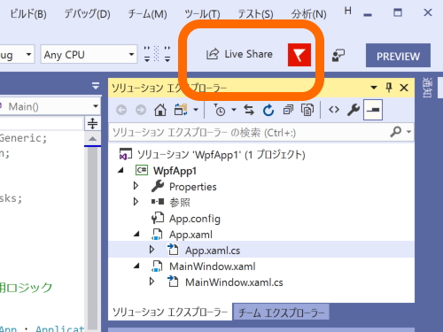This screenshot has height=332, width=443.
Task: Click the sync with active document icon
Action: click(x=249, y=110)
